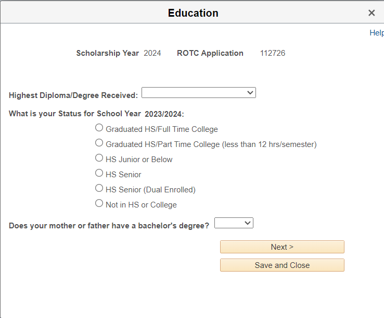This screenshot has width=384, height=318.
Task: Select HS Senior (Dual Enrolled) option
Action: click(99, 188)
